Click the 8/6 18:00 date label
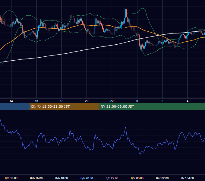This screenshot has height=181, width=205. (61, 178)
